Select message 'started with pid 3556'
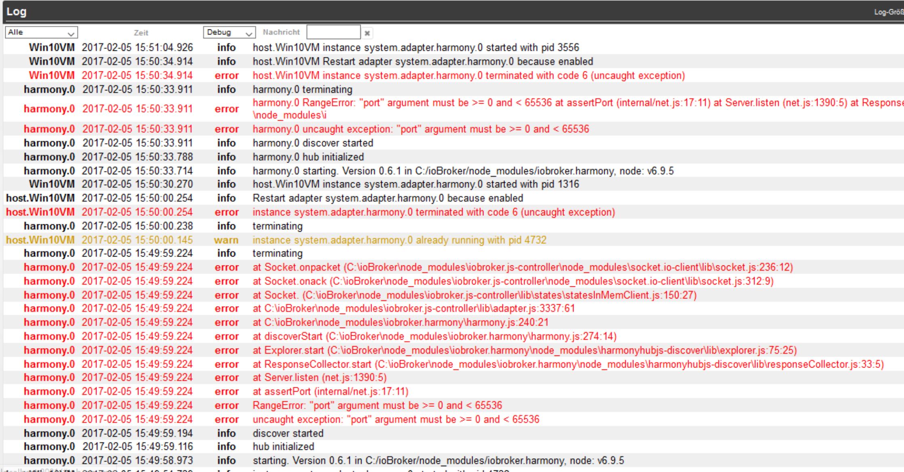Viewport: 904px width, 472px height. [416, 48]
